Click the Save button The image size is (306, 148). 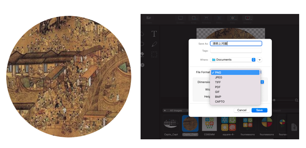pyautogui.click(x=259, y=110)
